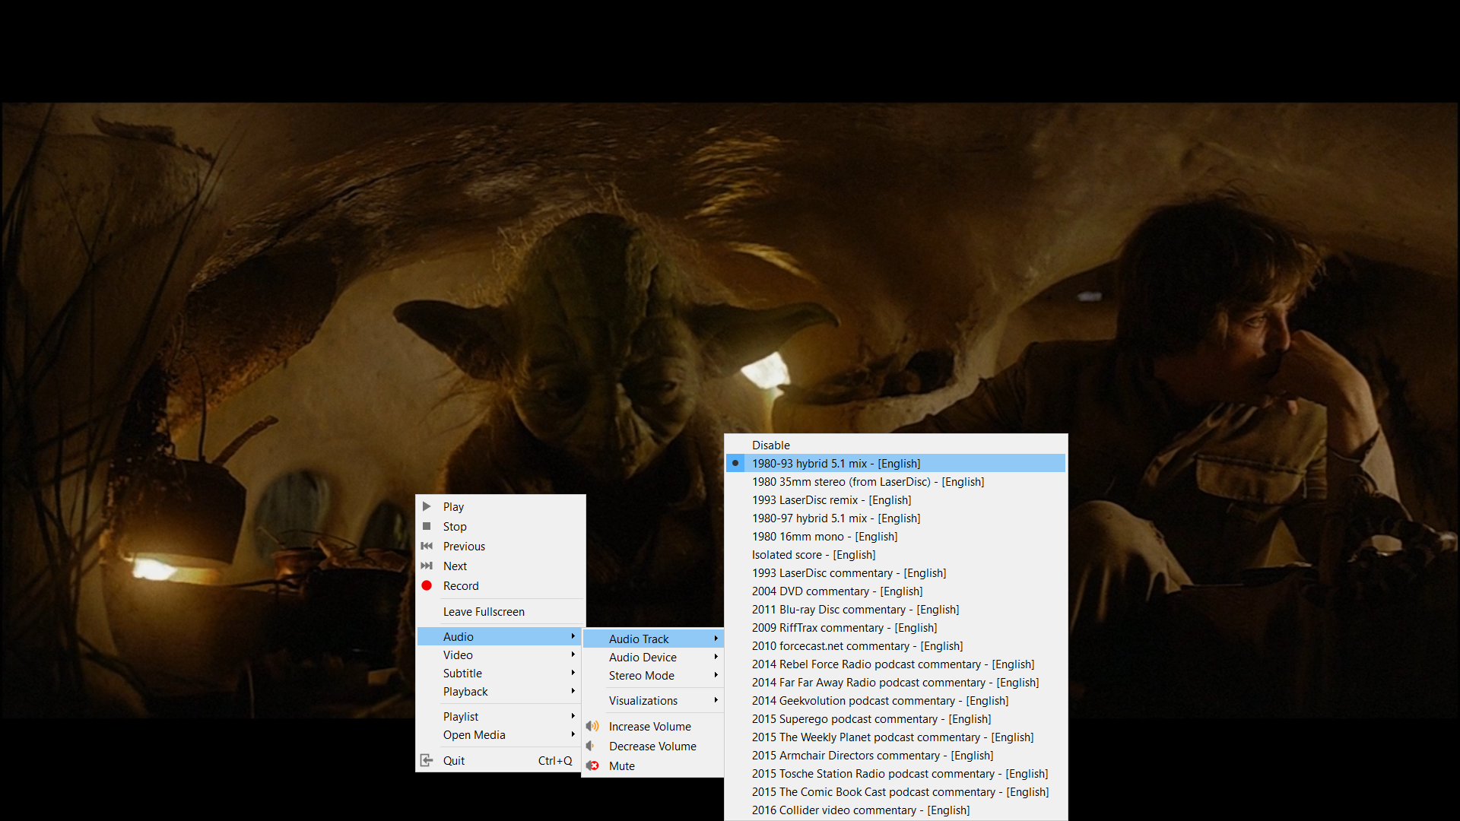Viewport: 1460px width, 821px height.
Task: Click the Quit menu command
Action: [500, 760]
